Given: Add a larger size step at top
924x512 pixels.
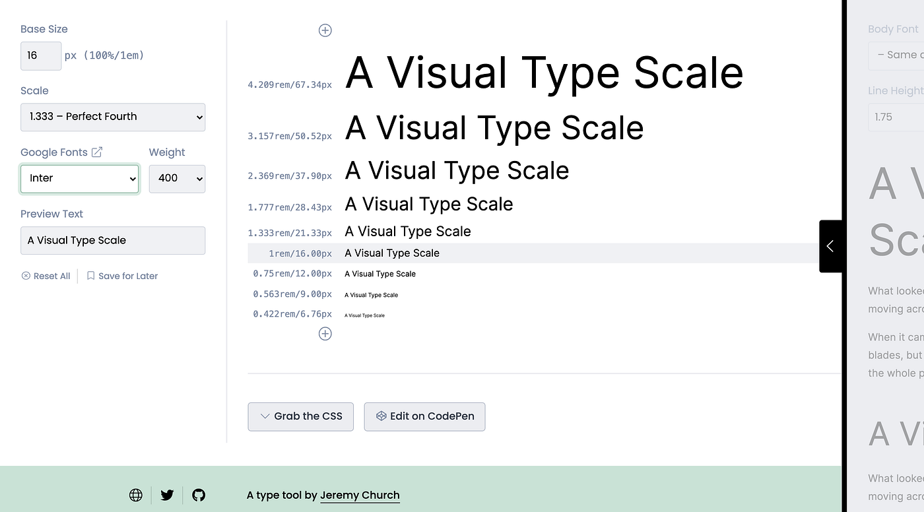Looking at the screenshot, I should coord(325,30).
